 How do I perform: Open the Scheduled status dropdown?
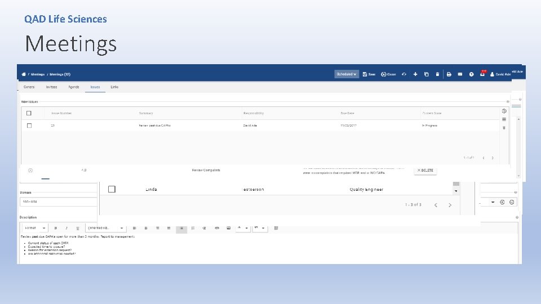tap(347, 74)
